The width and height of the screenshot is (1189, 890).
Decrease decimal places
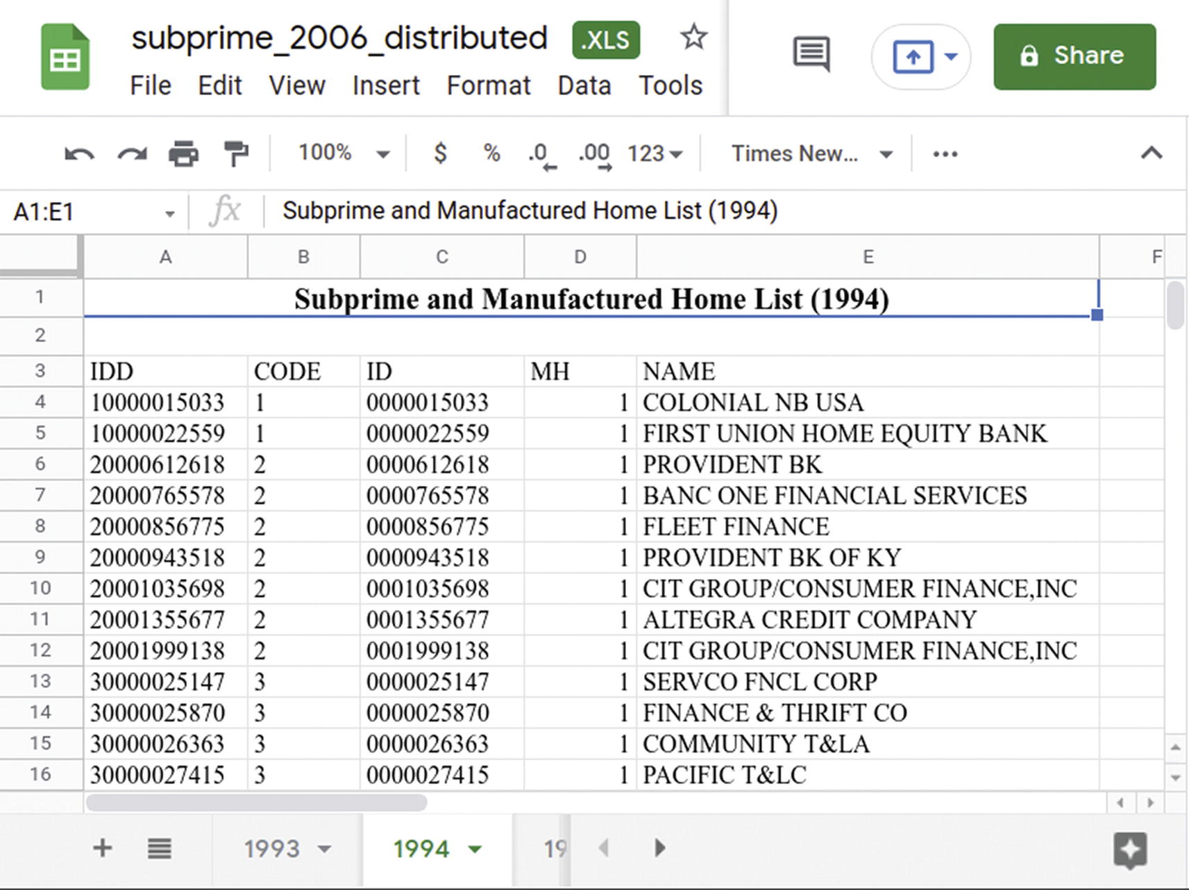[x=542, y=156]
